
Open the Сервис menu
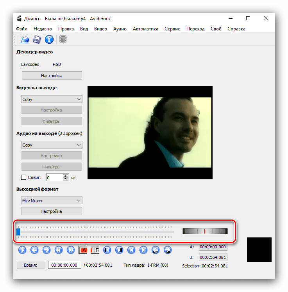(172, 29)
